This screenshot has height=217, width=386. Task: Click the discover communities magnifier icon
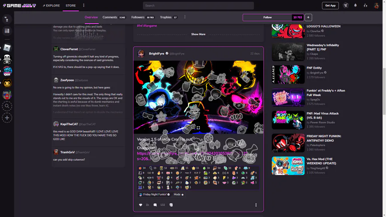click(x=7, y=106)
